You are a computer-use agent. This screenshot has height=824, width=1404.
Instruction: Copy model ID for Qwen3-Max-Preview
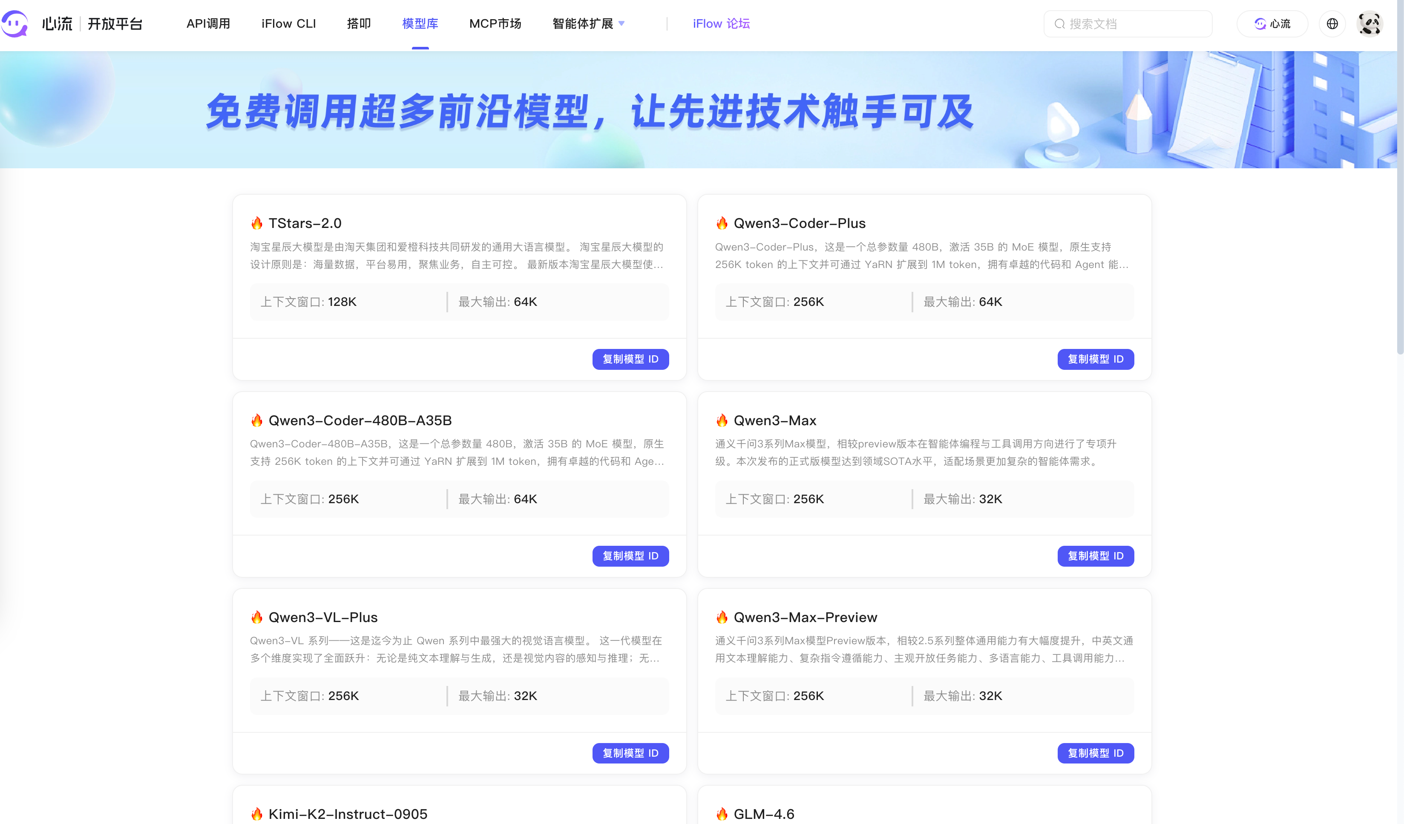coord(1095,753)
